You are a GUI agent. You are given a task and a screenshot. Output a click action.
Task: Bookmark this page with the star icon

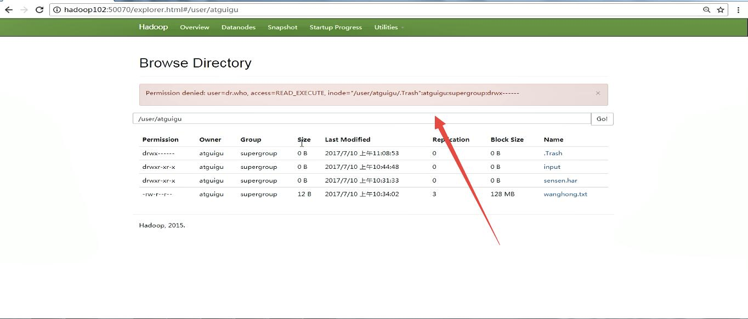pyautogui.click(x=721, y=9)
